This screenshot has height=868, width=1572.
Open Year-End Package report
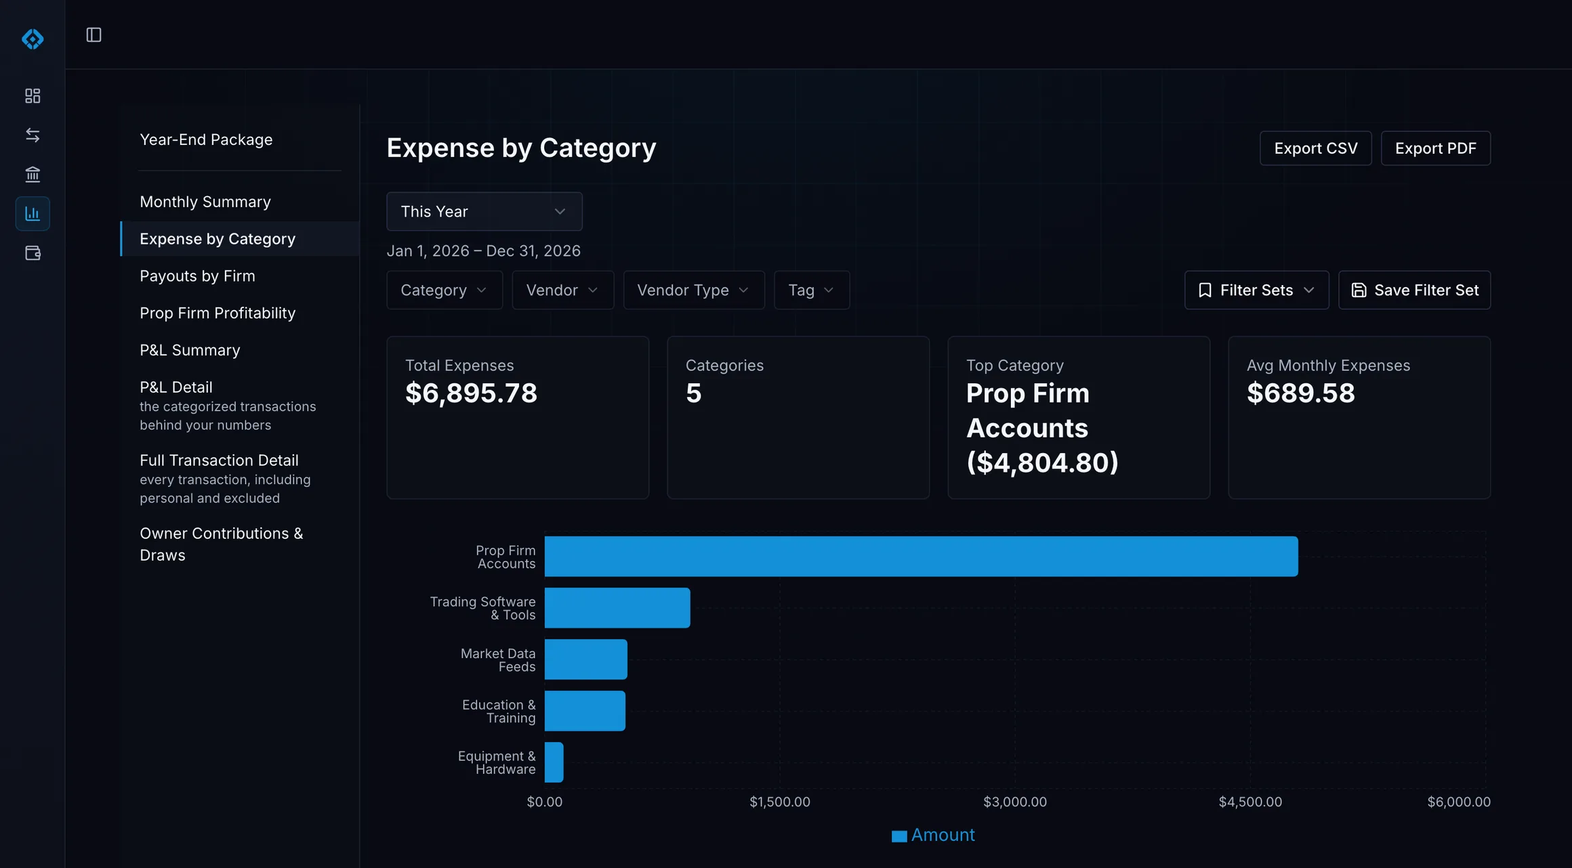point(206,139)
